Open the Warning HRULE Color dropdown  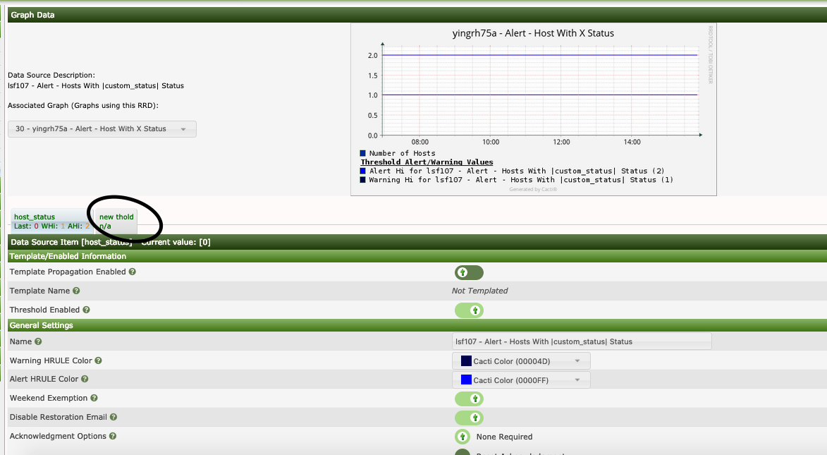pyautogui.click(x=522, y=360)
